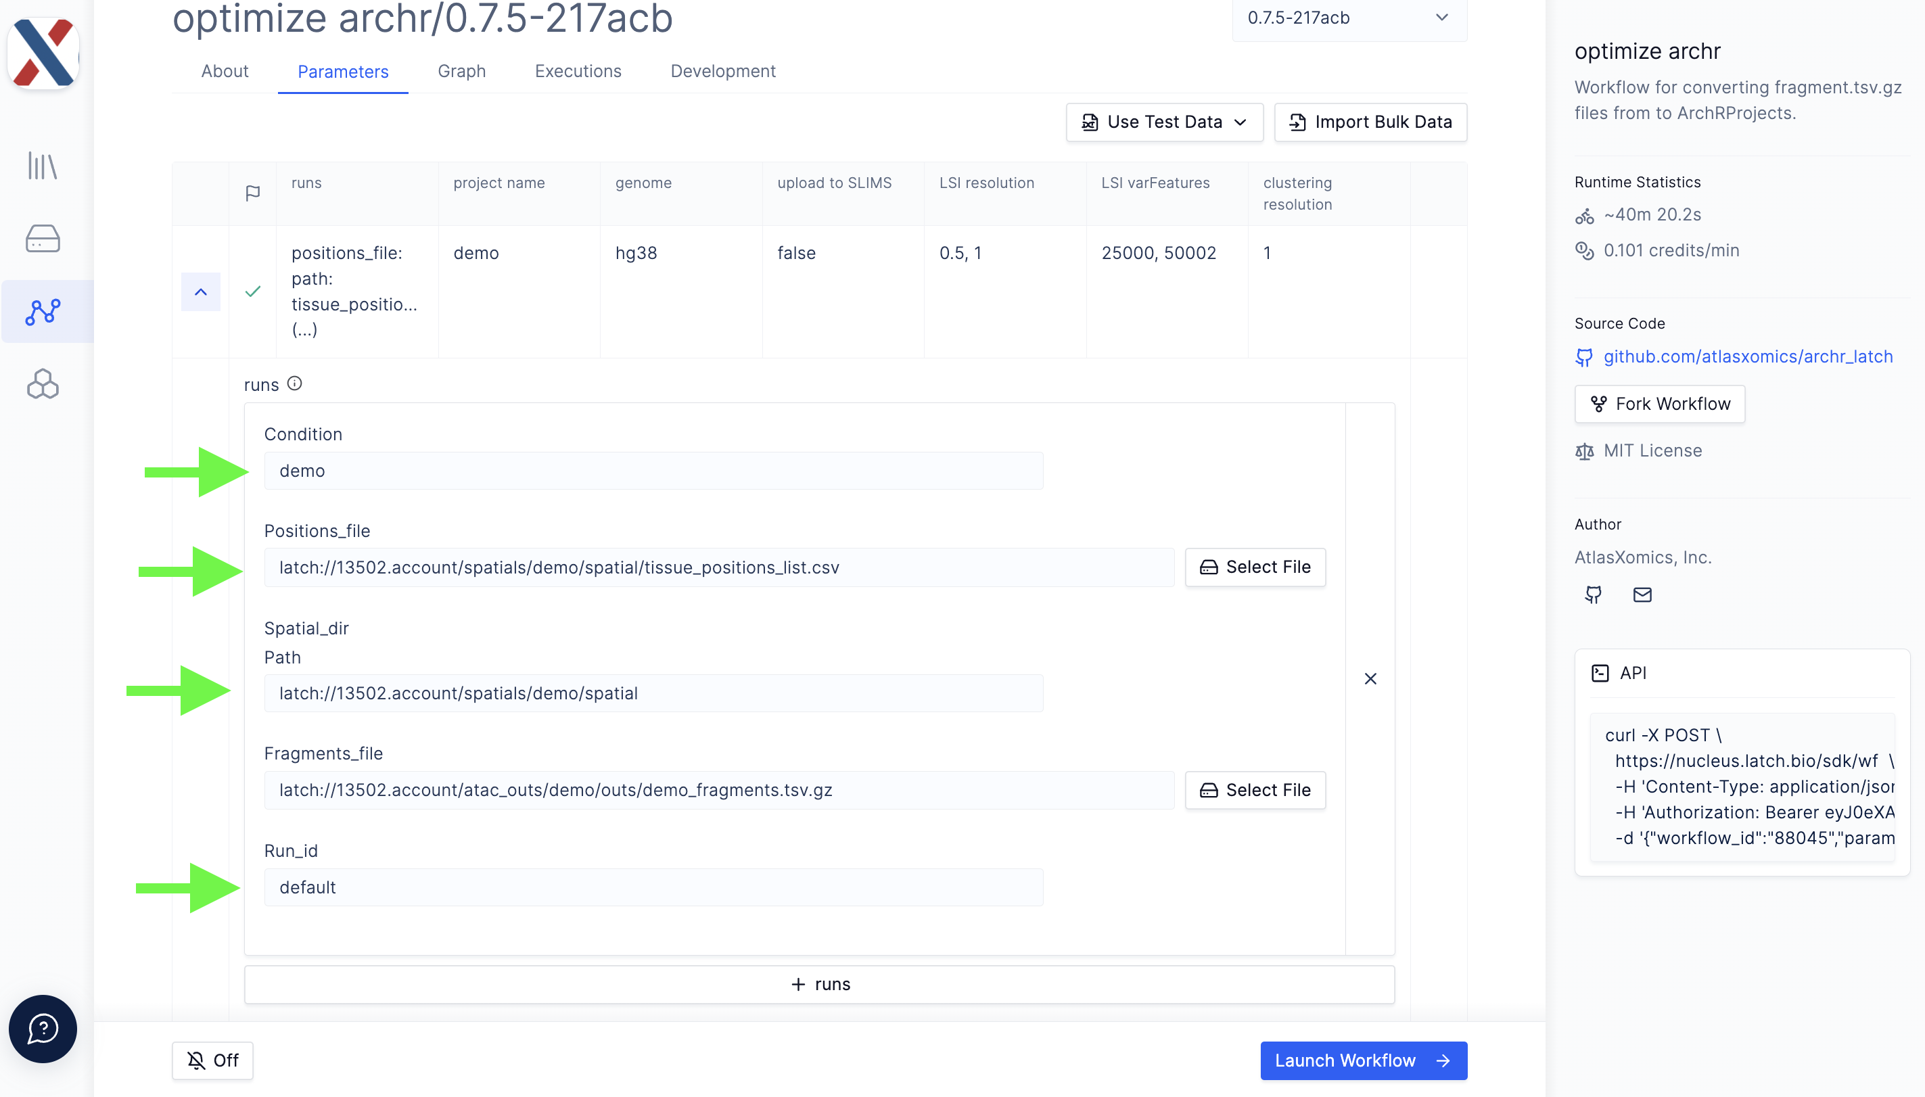Toggle the Off notification switch
Screen dimensions: 1925x1097
coord(210,1060)
